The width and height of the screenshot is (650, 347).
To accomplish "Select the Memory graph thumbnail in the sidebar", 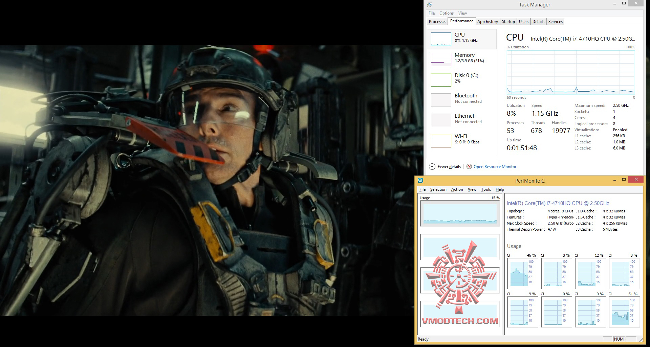I will click(x=441, y=60).
